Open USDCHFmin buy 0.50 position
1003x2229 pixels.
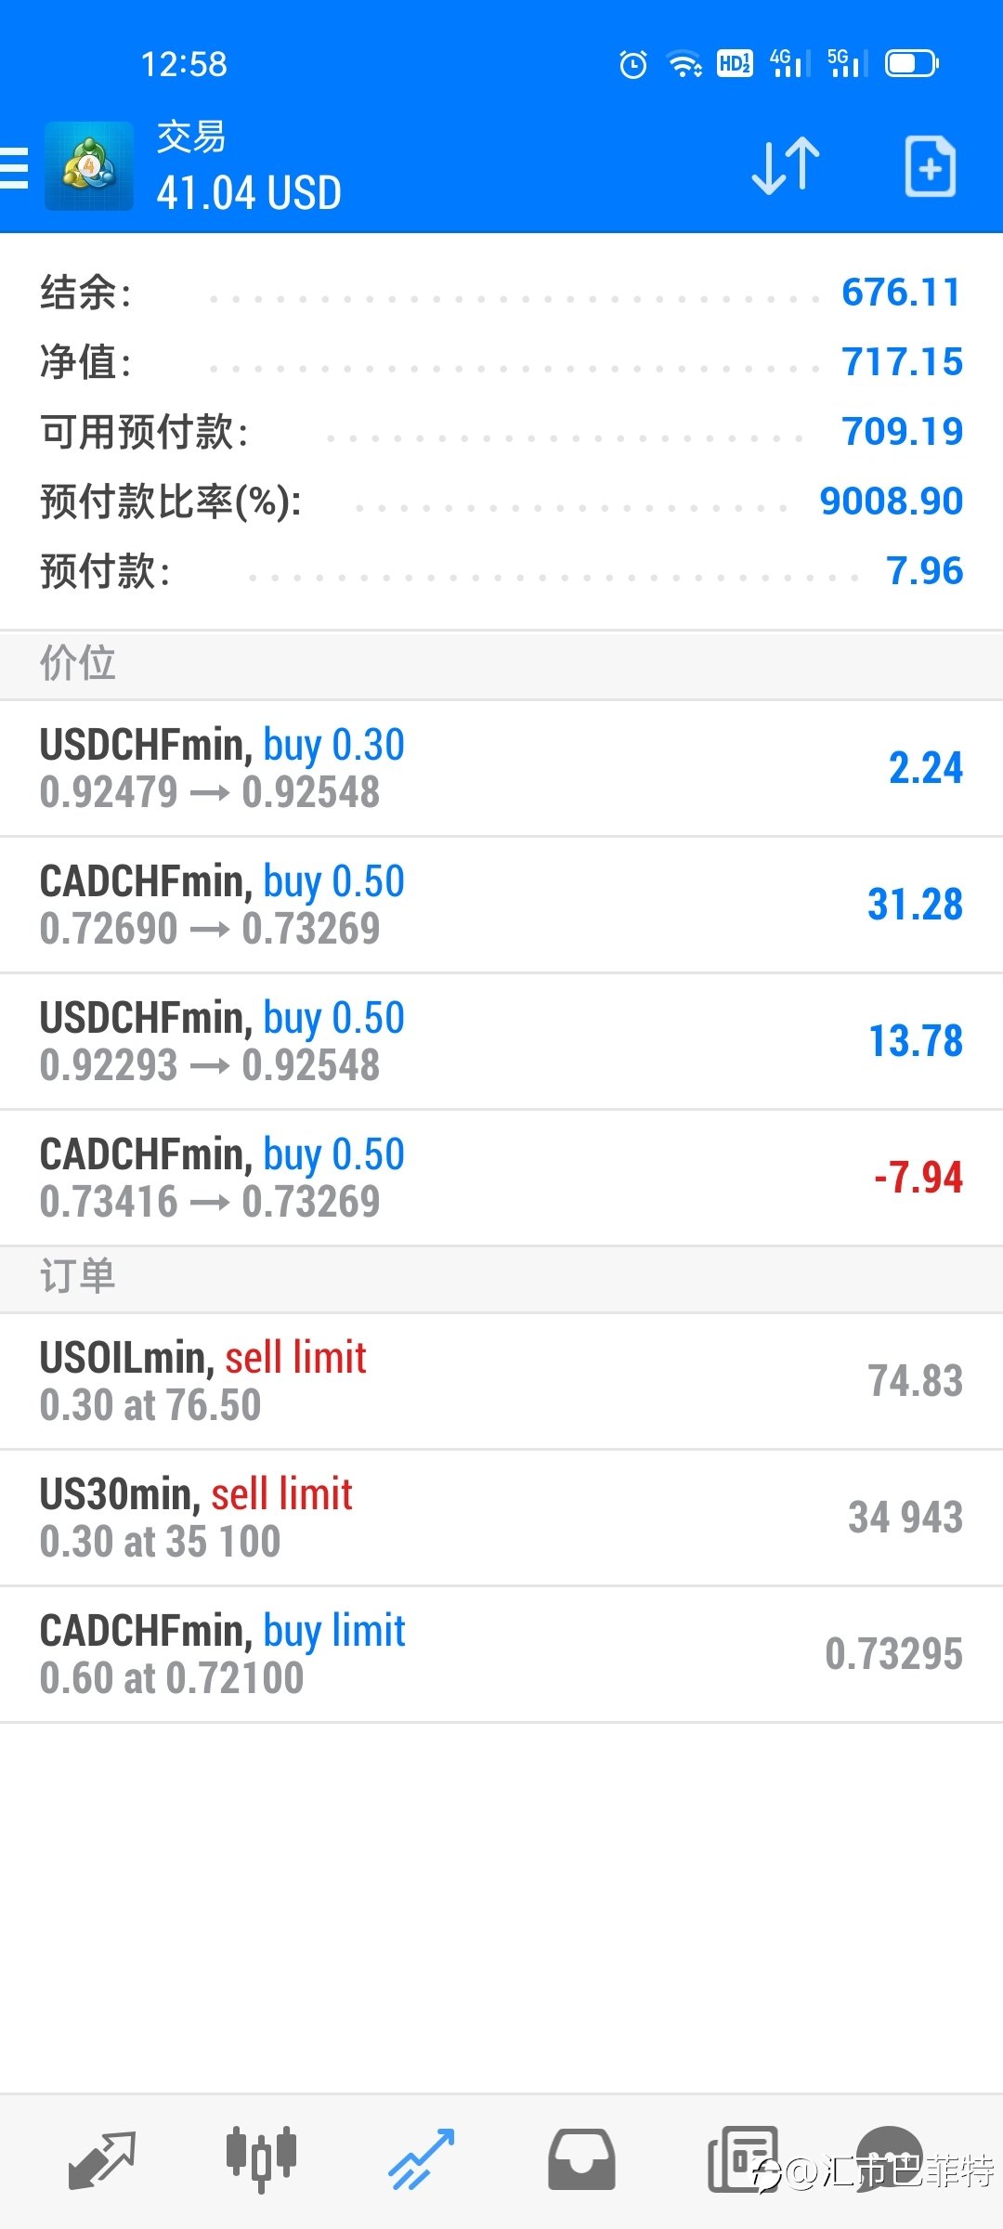tap(501, 1042)
